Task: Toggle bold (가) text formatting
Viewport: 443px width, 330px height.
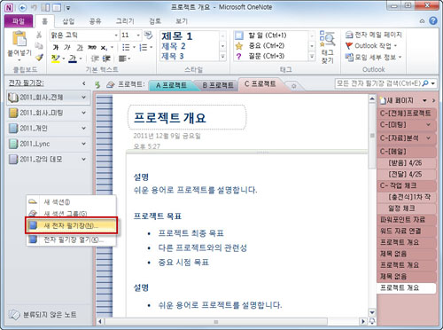Action: [x=56, y=47]
